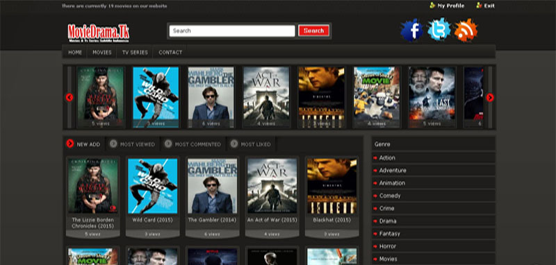Click the carousel next red arrow
556x265 pixels.
pyautogui.click(x=490, y=97)
